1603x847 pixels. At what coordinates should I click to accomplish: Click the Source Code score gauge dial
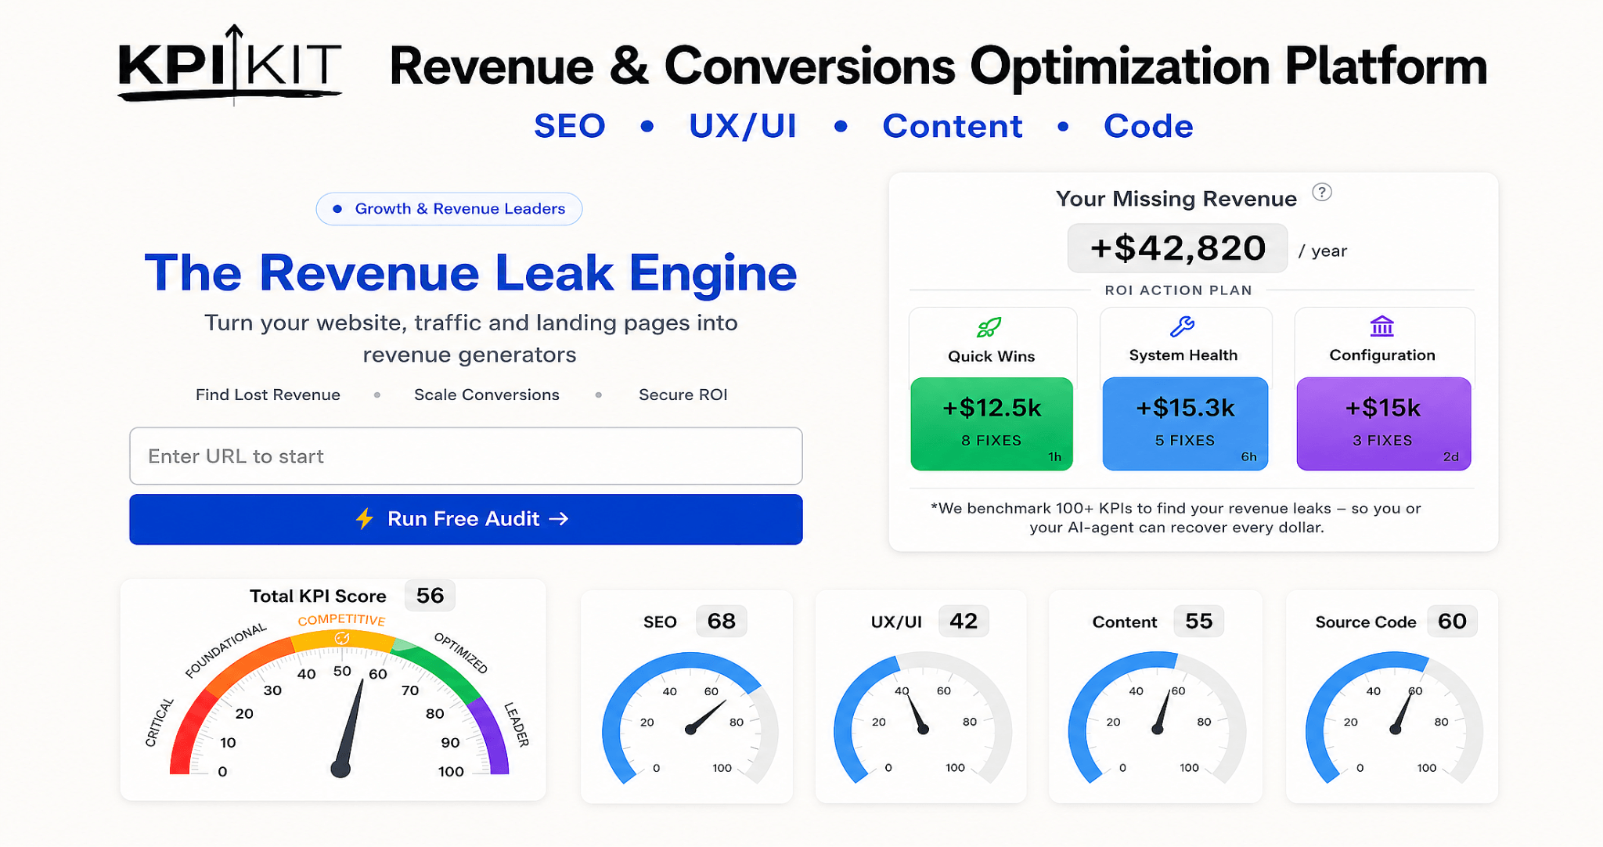(1395, 719)
